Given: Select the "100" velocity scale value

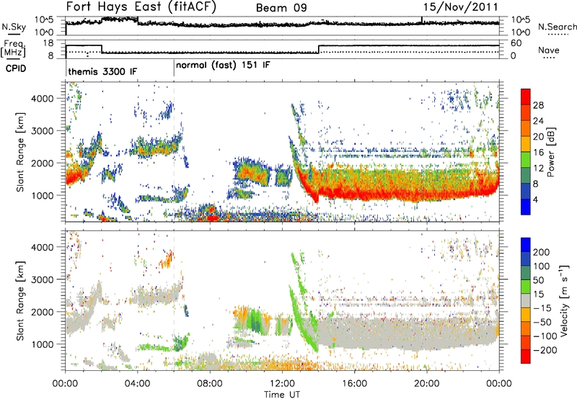Looking at the screenshot, I should pyautogui.click(x=542, y=266).
